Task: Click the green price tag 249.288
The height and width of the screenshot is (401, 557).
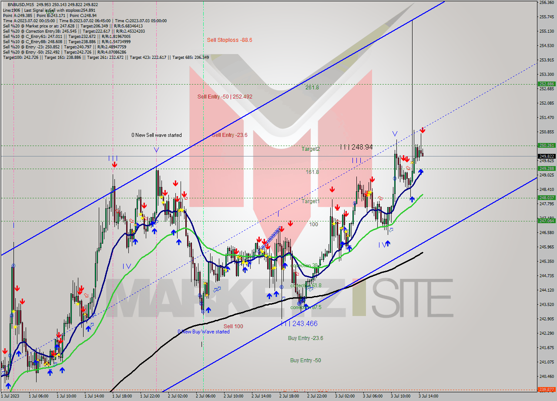Action: tap(547, 168)
